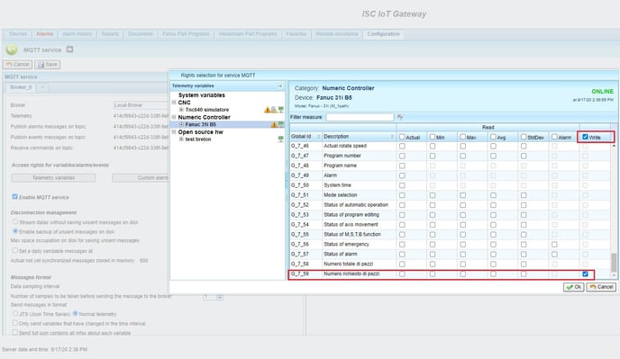Select the Broker_0 tab
The image size is (620, 359).
point(21,87)
